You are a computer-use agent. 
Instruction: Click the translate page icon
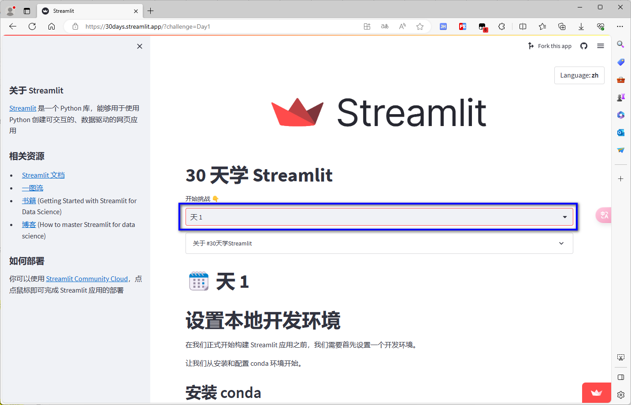(385, 26)
